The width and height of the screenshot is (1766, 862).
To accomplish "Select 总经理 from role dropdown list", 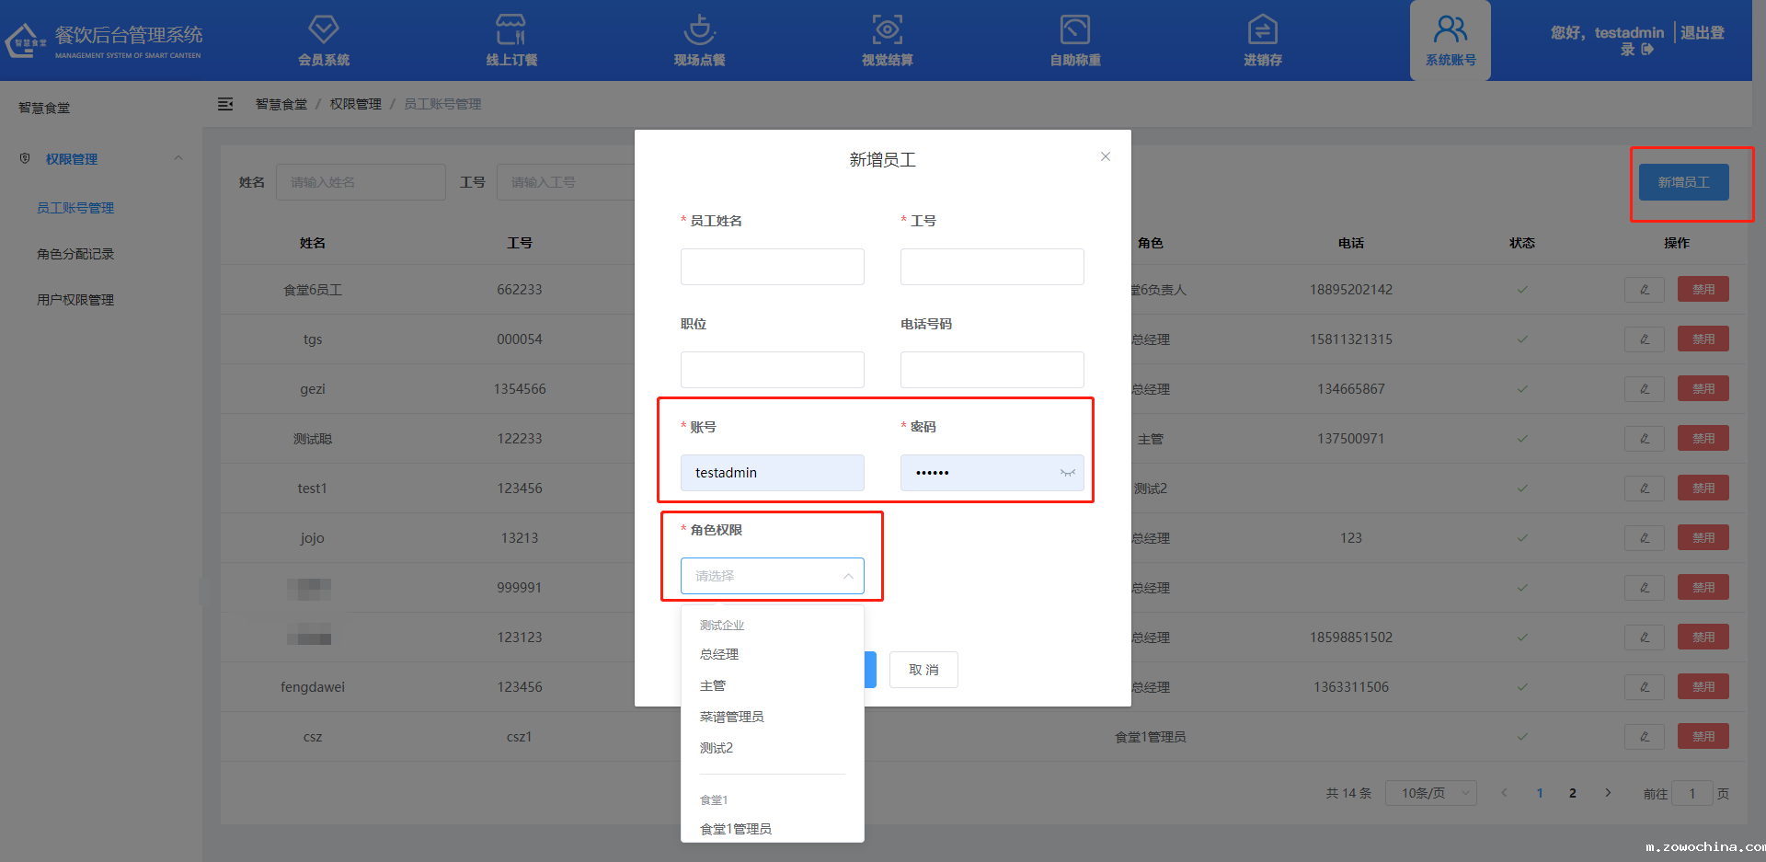I will pyautogui.click(x=719, y=655).
